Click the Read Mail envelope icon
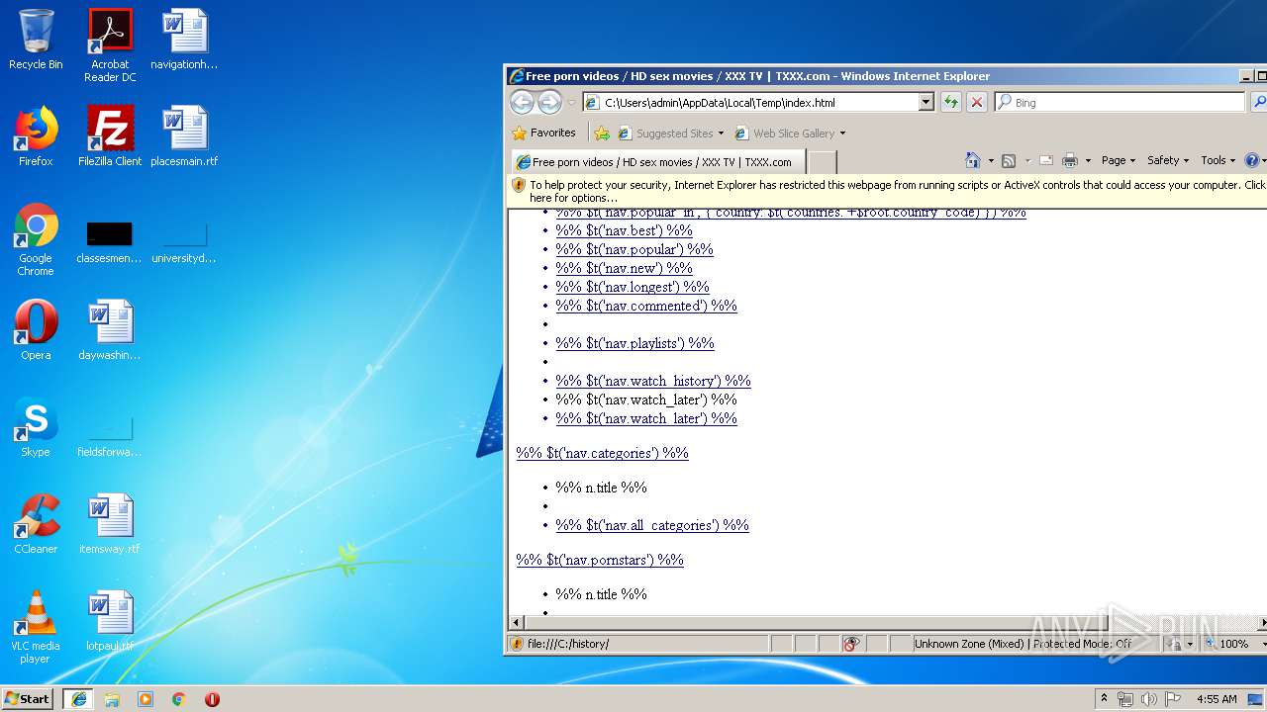The height and width of the screenshot is (712, 1267). point(1045,160)
